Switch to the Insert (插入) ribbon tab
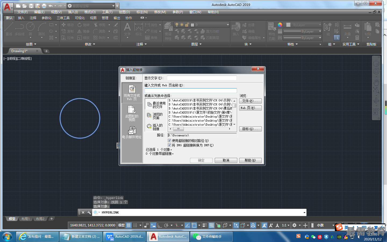Image resolution: width=387 pixels, height=242 pixels. (x=21, y=18)
